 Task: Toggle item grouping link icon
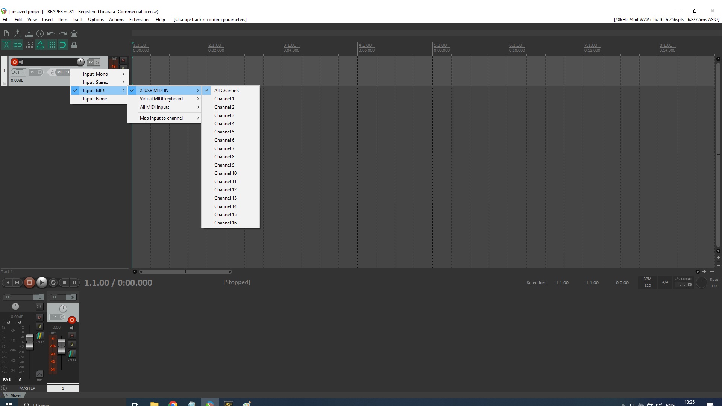(x=18, y=45)
